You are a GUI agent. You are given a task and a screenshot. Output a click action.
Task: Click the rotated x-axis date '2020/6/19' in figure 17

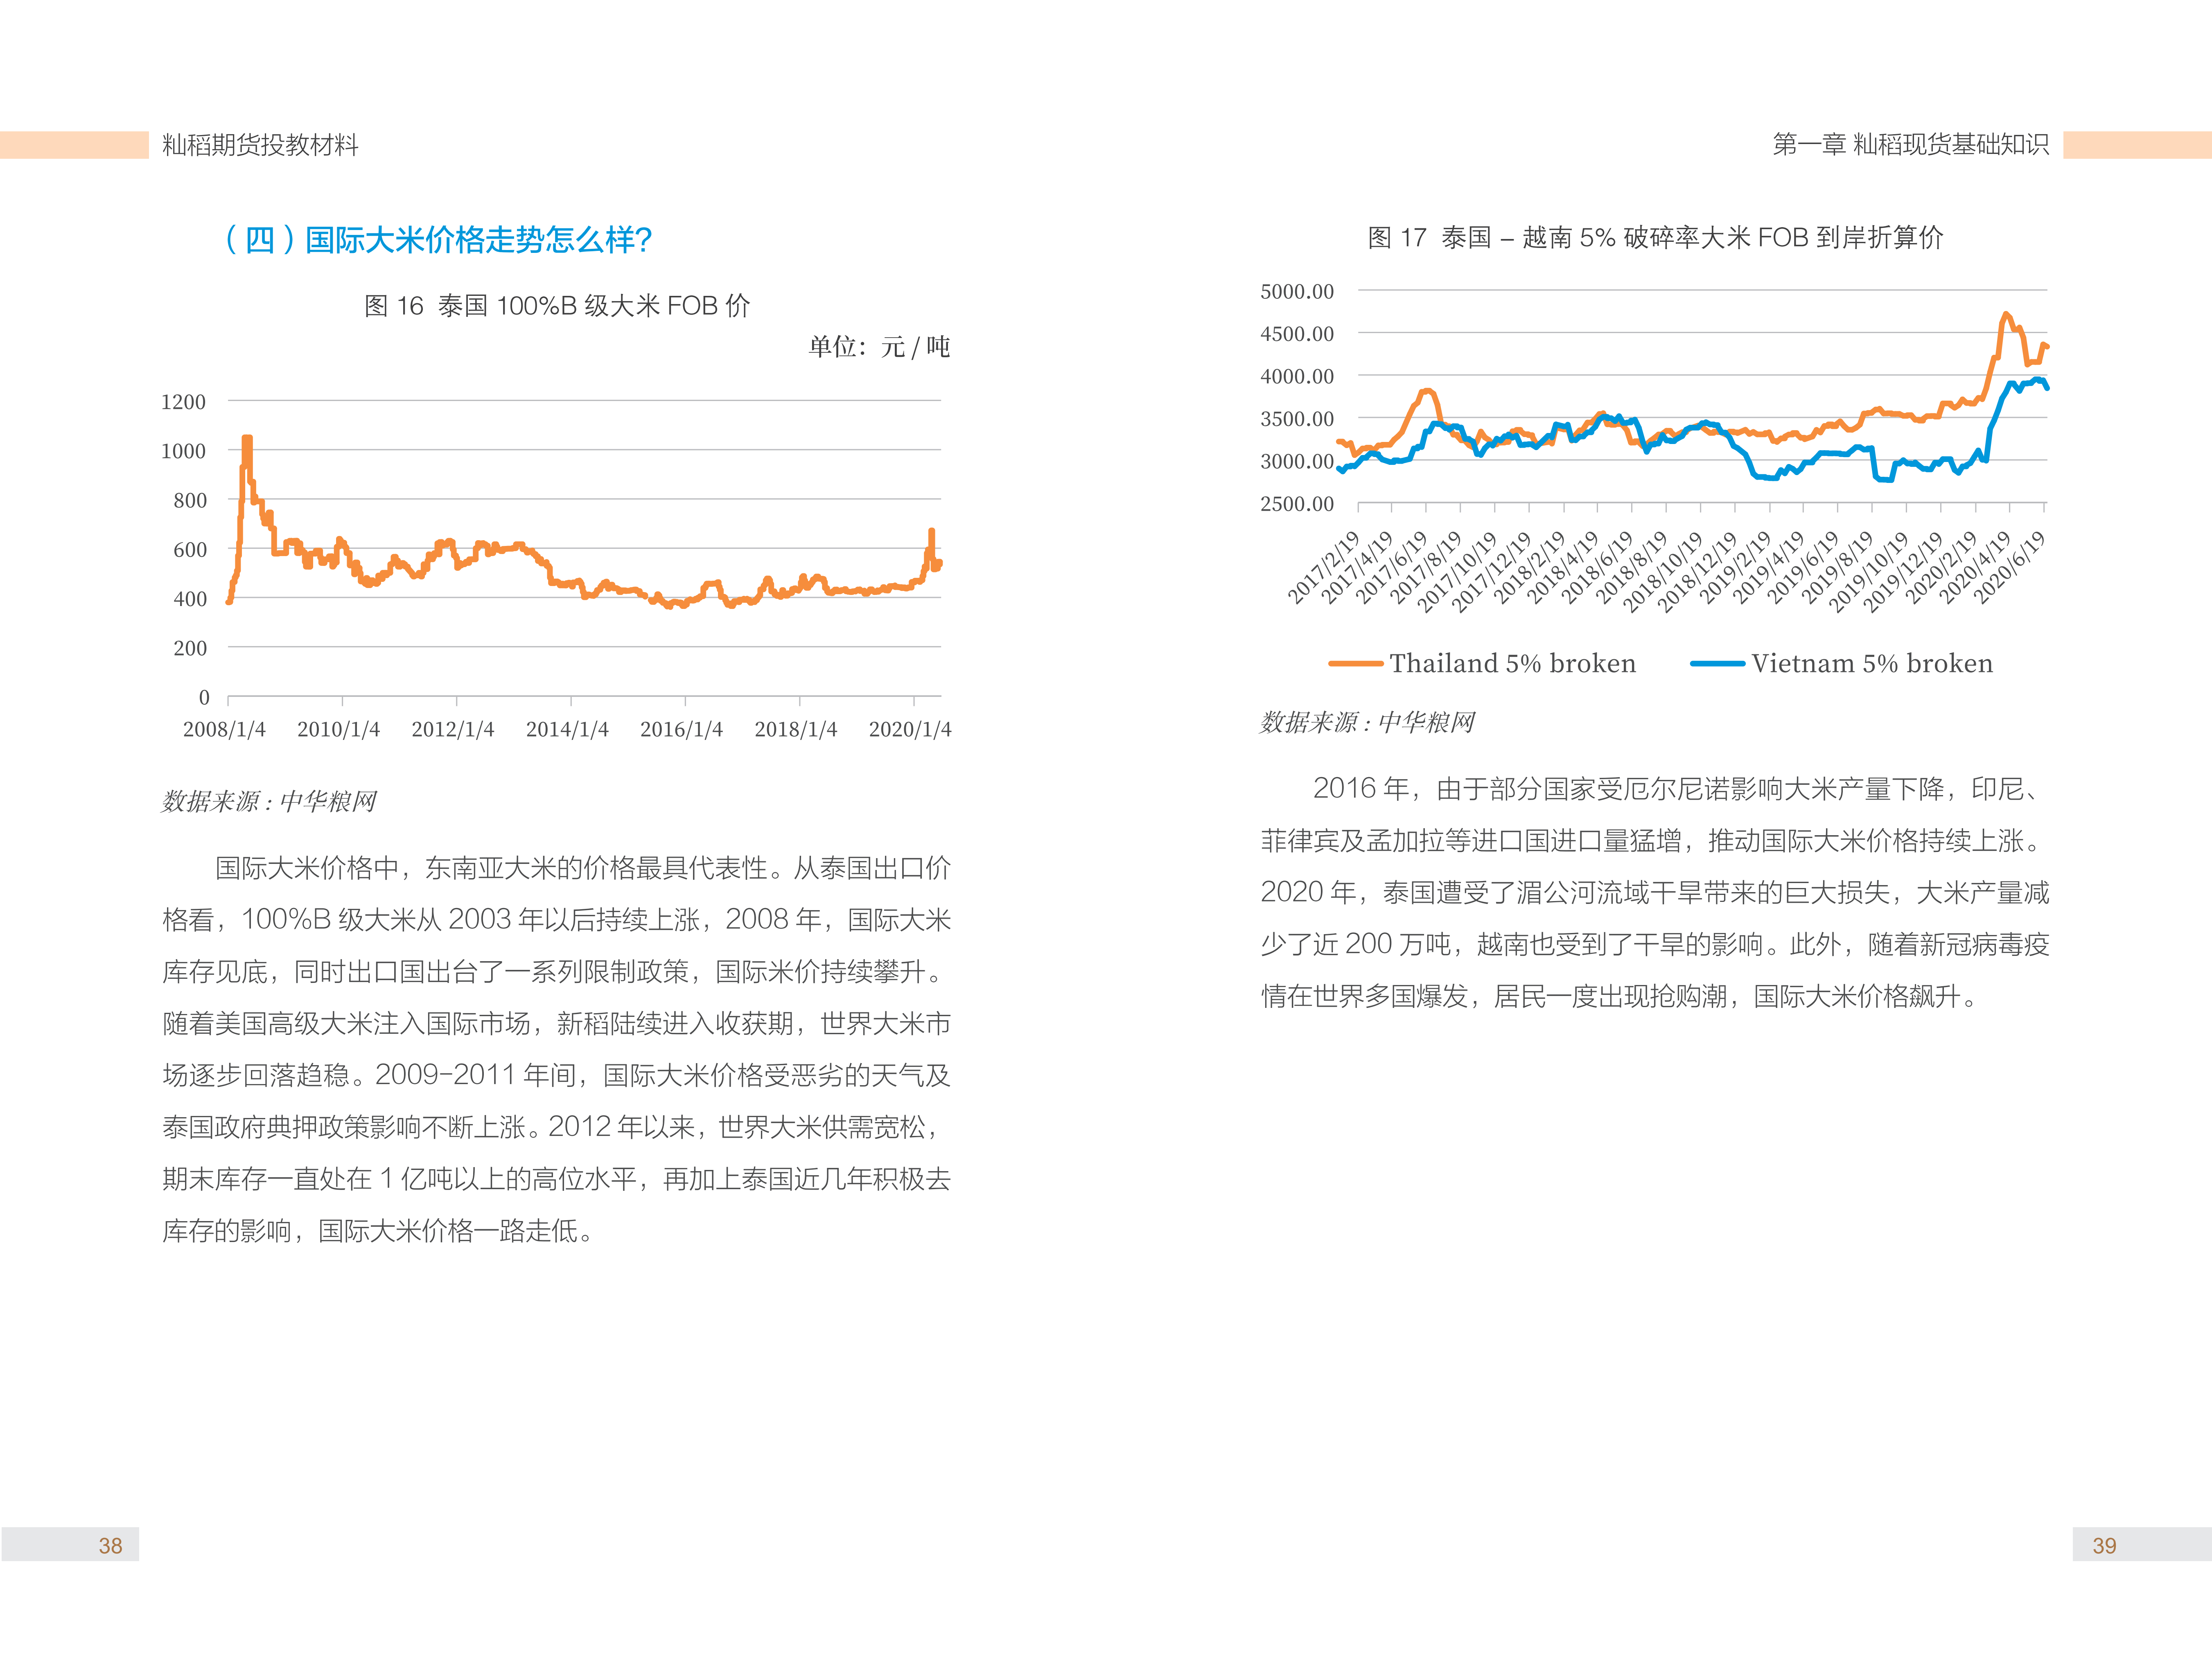[2010, 567]
